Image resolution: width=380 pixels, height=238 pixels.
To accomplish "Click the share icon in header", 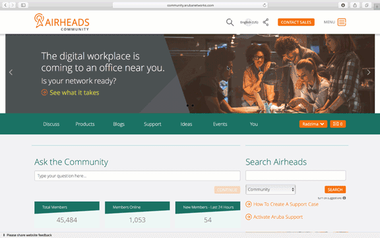I will coord(266,22).
